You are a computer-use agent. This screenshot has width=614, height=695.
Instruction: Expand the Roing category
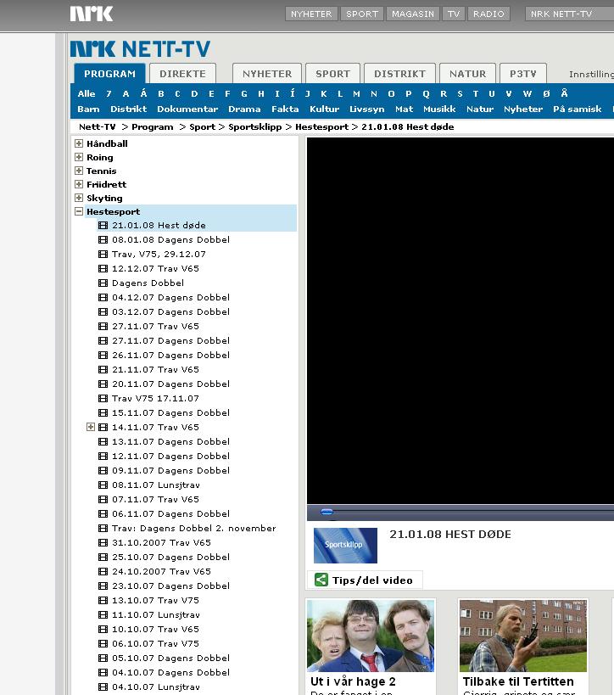[x=79, y=157]
